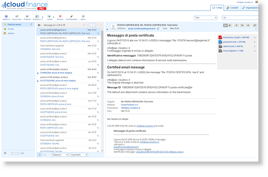Open the postacert.eml attachment link
This screenshot has width=268, height=177.
click(234, 42)
